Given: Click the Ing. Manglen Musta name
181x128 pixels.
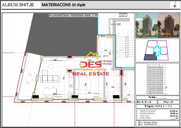Looking at the screenshot, I should (148, 122).
